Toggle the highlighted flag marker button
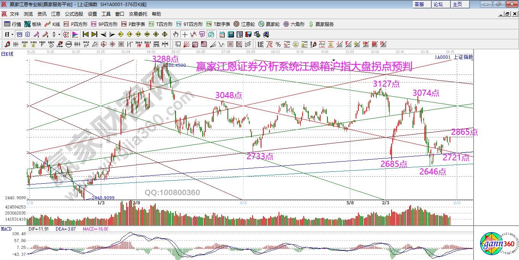Viewport: 519px width, 260px height. coord(75,34)
